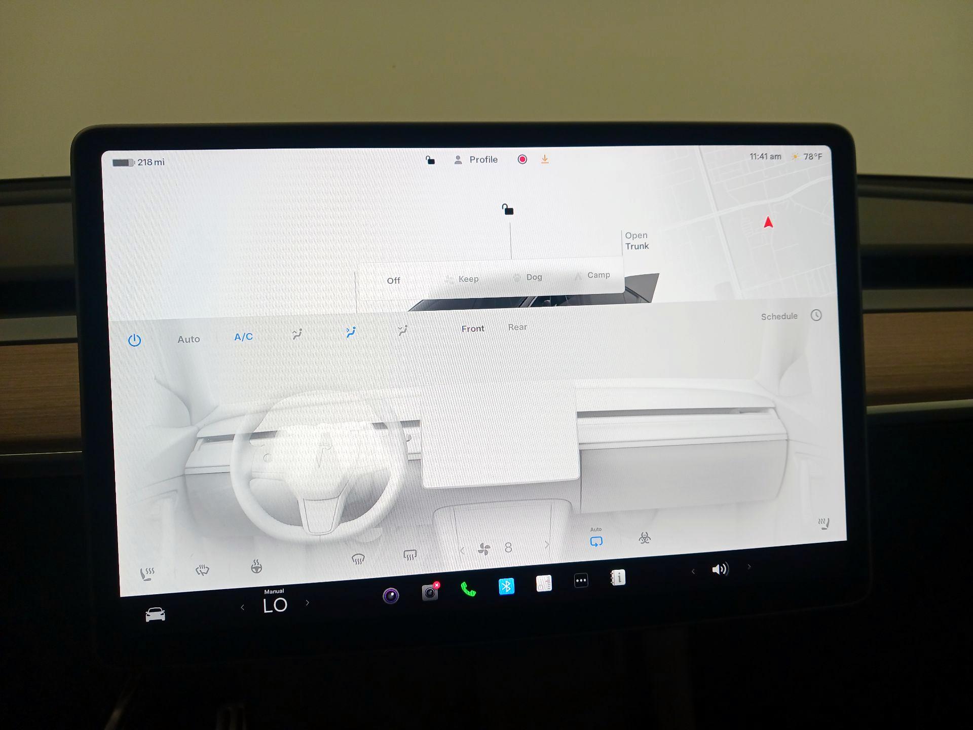The width and height of the screenshot is (973, 730).
Task: Open the climate Schedule setting
Action: point(779,316)
